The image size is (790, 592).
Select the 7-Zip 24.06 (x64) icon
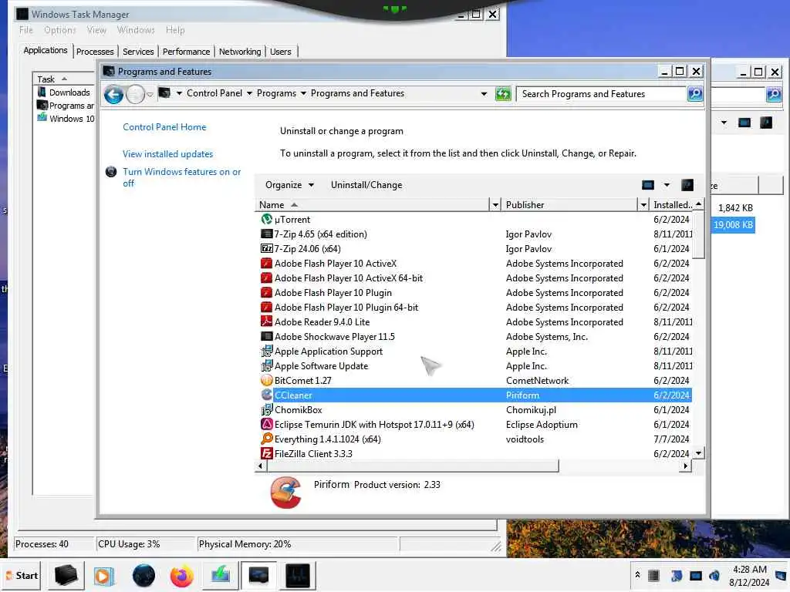tap(266, 249)
